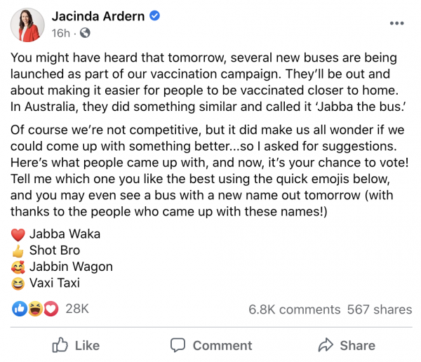Screen dimensions: 421x362
Task: Click the laughing emoji beside Vaxi Taxi
Action: (18, 283)
